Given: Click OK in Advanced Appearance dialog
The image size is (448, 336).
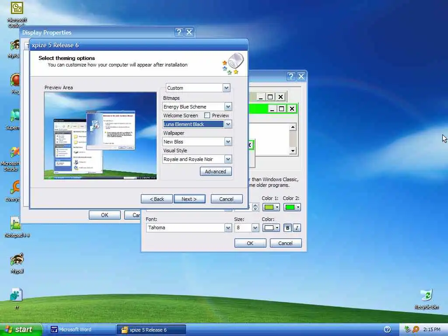Looking at the screenshot, I should point(250,243).
